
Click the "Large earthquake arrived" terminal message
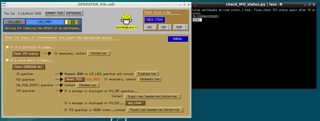254,12
